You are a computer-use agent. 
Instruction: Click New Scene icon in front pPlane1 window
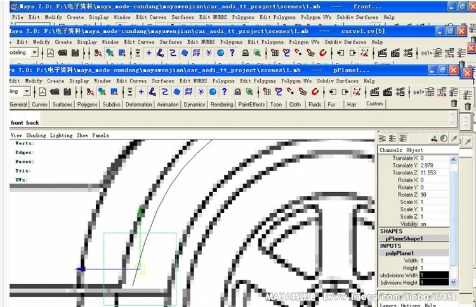tap(43, 91)
